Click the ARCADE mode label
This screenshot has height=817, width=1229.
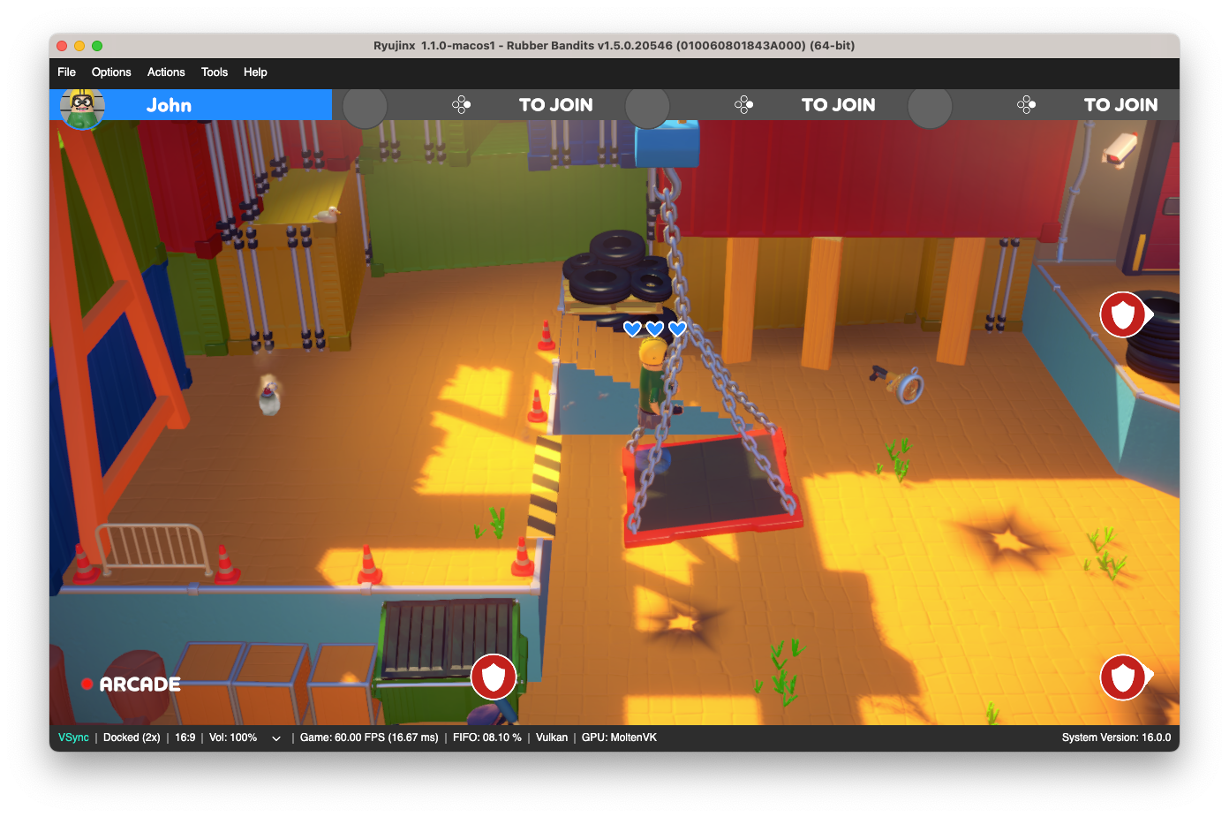click(x=139, y=685)
